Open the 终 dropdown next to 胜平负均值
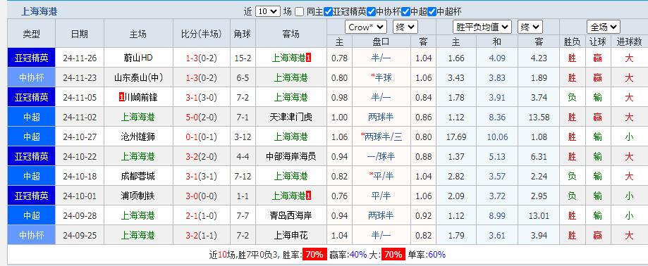The image size is (648, 266). tap(530, 27)
